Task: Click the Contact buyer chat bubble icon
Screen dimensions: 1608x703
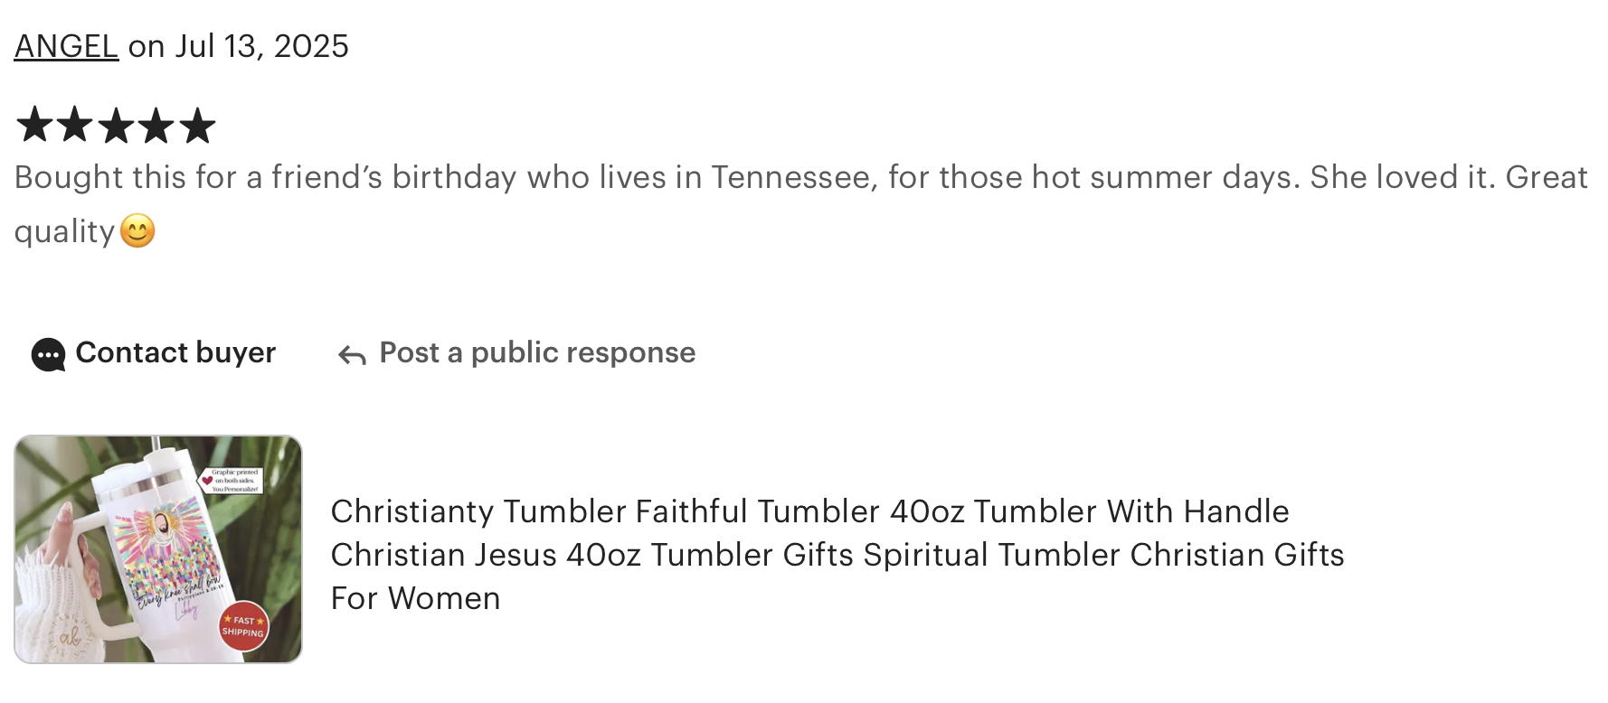Action: (x=48, y=354)
